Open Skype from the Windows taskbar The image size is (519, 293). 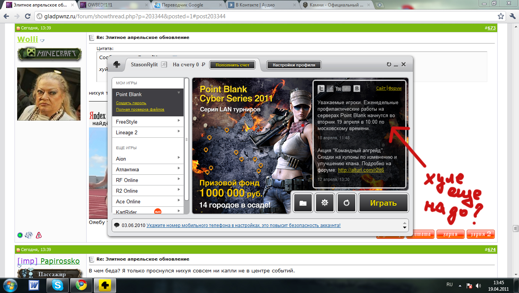[x=58, y=285]
